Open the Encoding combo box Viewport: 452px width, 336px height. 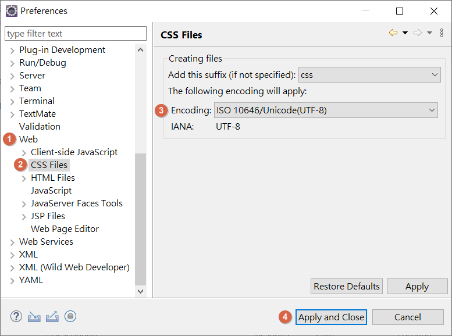[x=326, y=110]
